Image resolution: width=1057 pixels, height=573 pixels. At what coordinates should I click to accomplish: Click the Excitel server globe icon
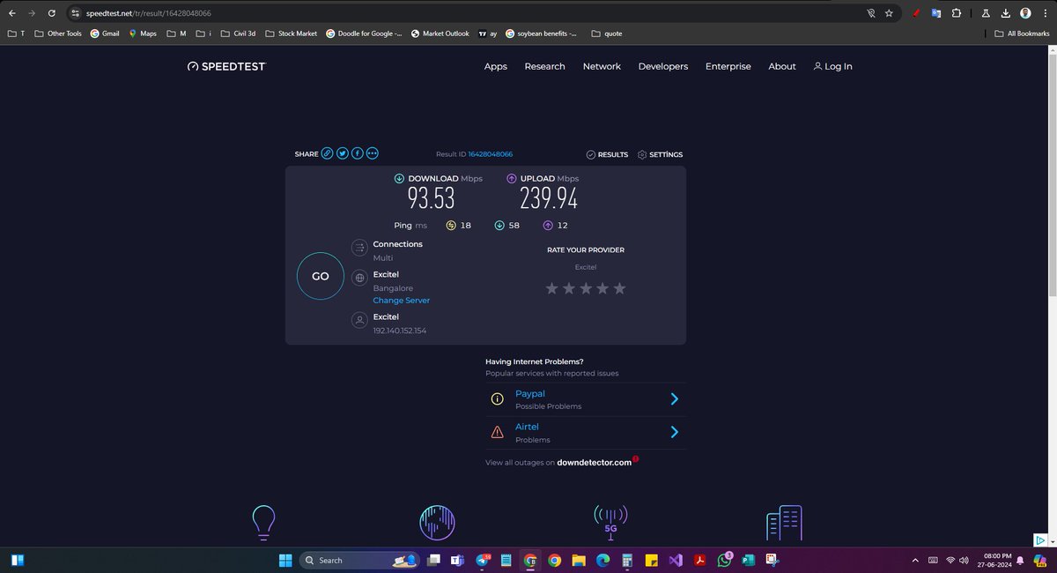coord(359,279)
